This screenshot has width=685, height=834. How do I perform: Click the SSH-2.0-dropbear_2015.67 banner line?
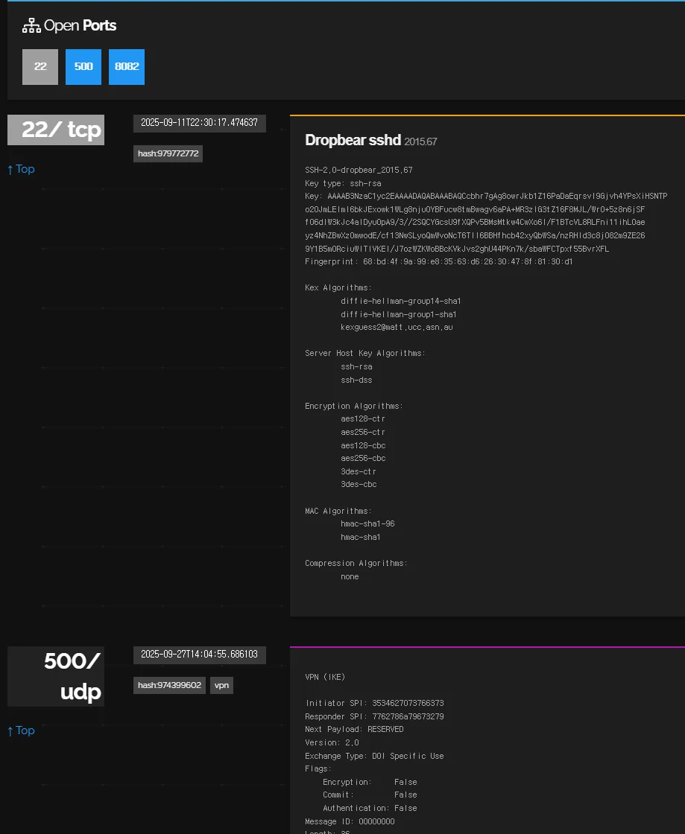359,171
